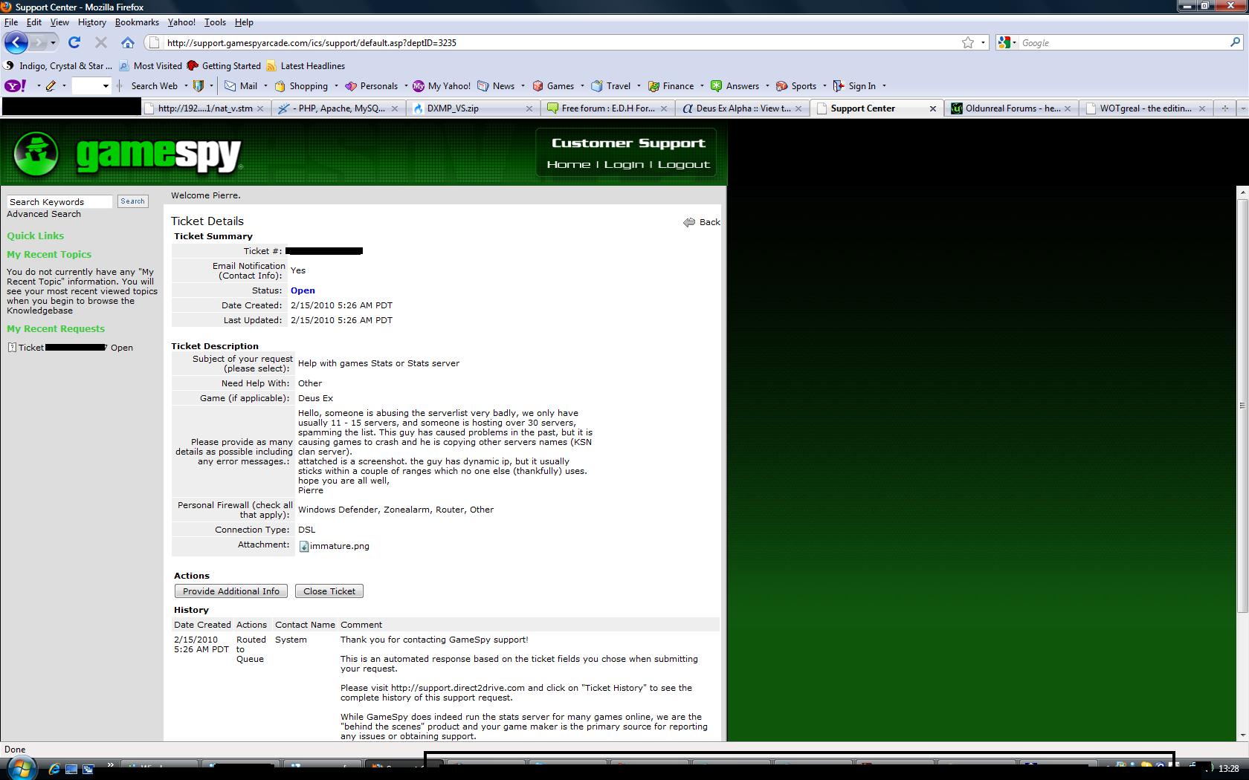
Task: Click the Internet Explorer quick launch icon
Action: click(54, 769)
